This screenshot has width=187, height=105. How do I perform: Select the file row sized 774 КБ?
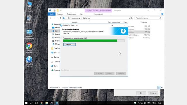click(139, 32)
